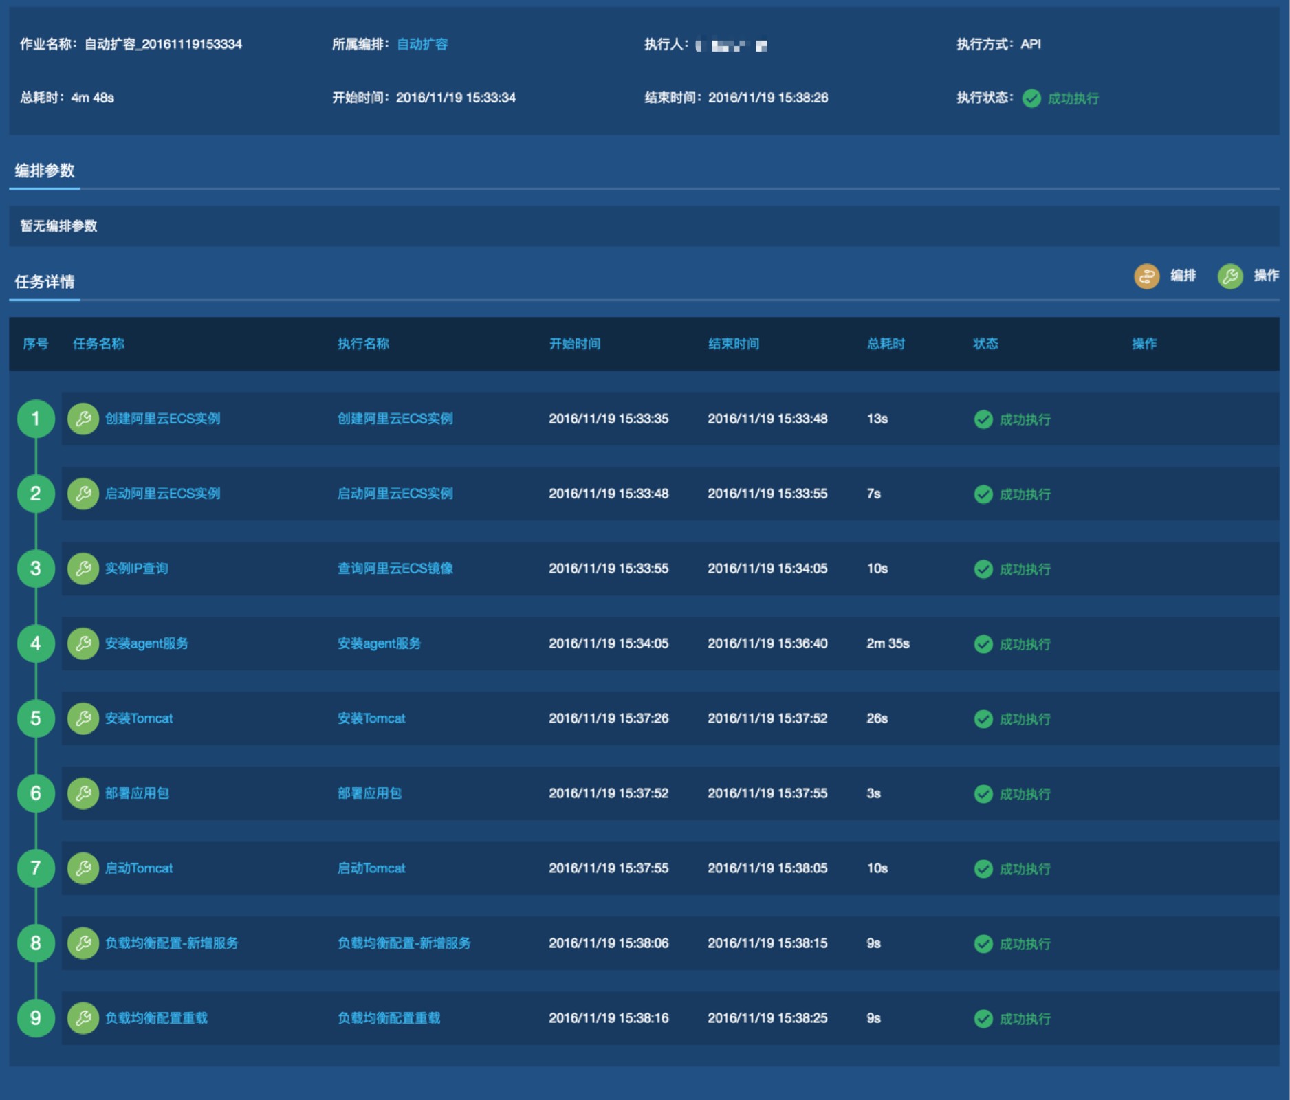Open execution name link 启动Tomcat
The height and width of the screenshot is (1100, 1290).
(x=371, y=868)
